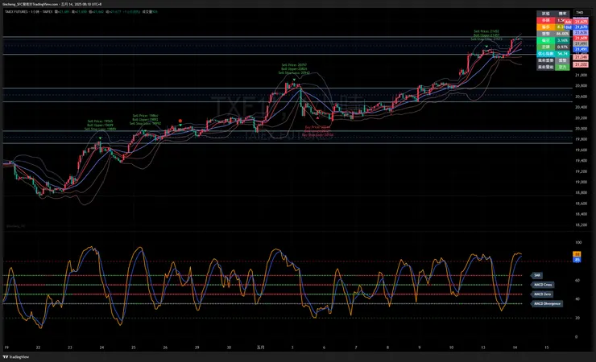Viewport: 596px width, 362px height.
Task: Click the 3.16% green table cell
Action: (562, 40)
